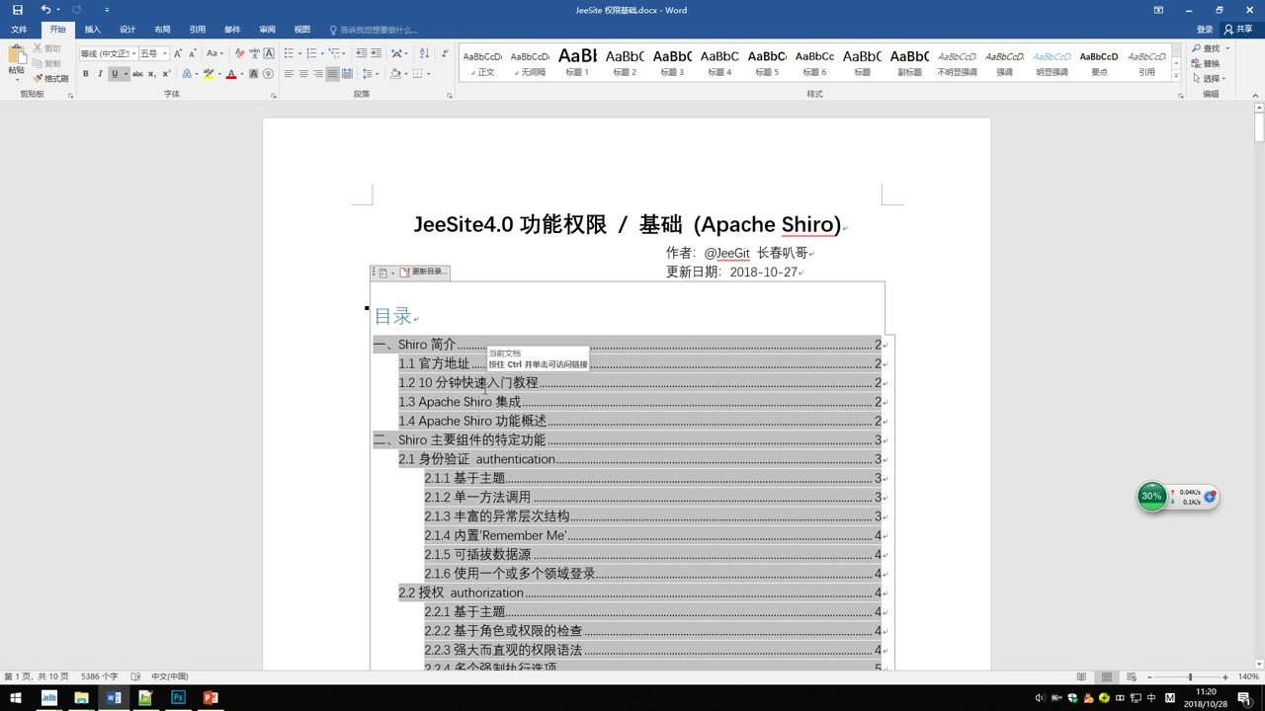Click the Decrease Indent icon
1265x711 pixels.
[362, 53]
